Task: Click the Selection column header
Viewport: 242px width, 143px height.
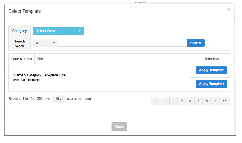Action: coord(211,59)
